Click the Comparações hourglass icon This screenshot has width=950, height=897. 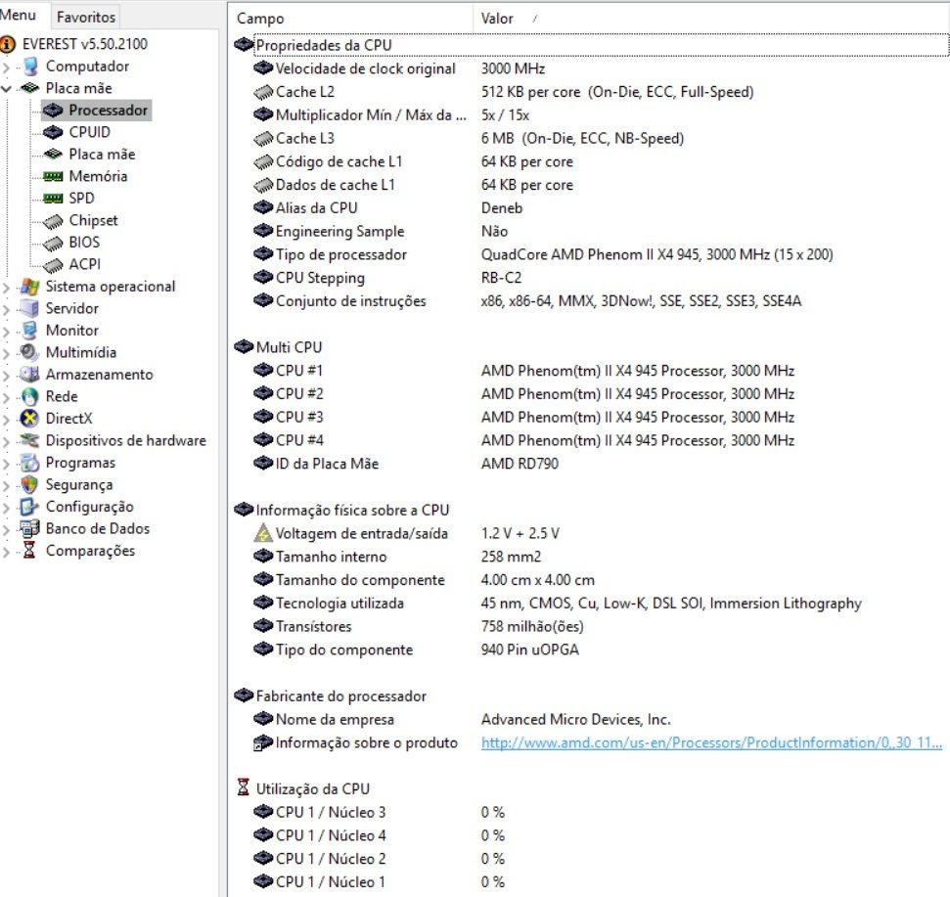29,551
